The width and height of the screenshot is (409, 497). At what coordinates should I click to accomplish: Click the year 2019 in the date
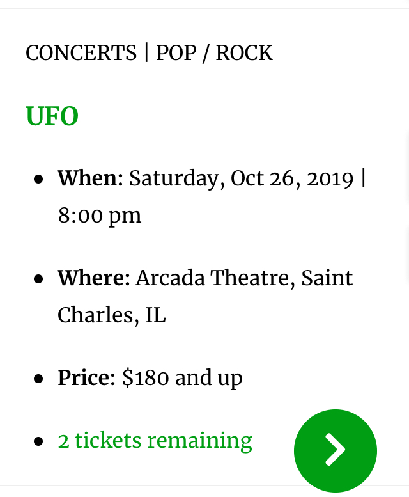coord(330,178)
